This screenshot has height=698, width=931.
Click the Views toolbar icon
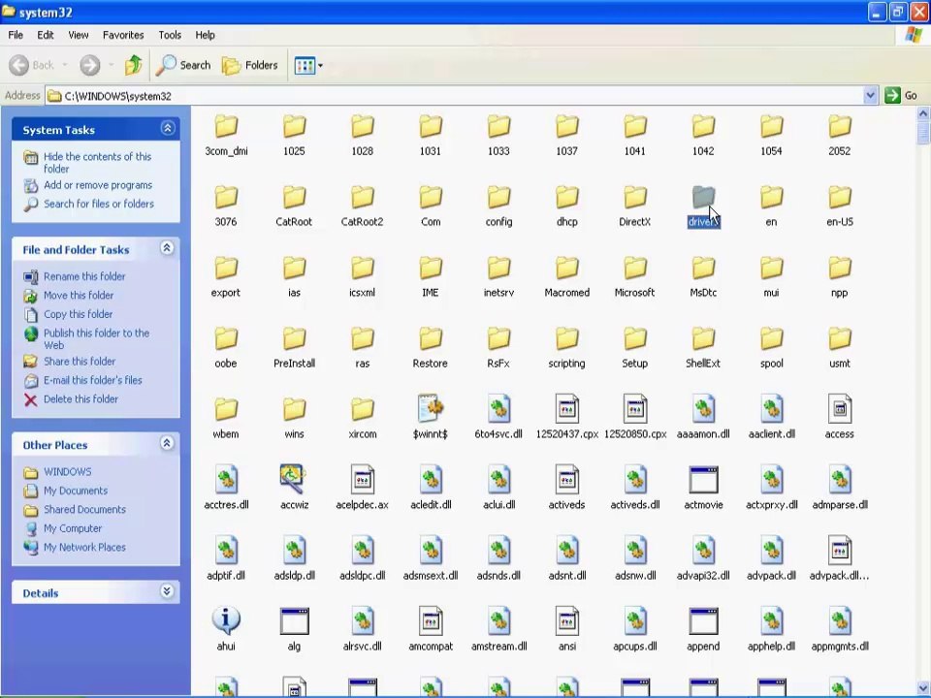pyautogui.click(x=305, y=65)
